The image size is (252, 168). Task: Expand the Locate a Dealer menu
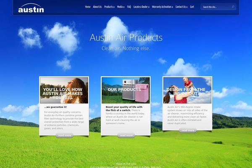click(141, 7)
